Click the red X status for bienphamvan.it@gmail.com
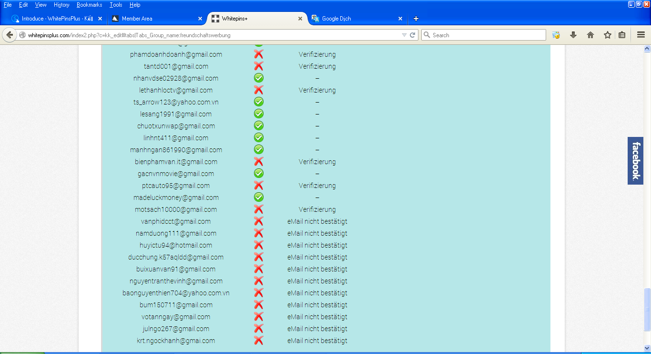The height and width of the screenshot is (354, 651). [x=259, y=162]
